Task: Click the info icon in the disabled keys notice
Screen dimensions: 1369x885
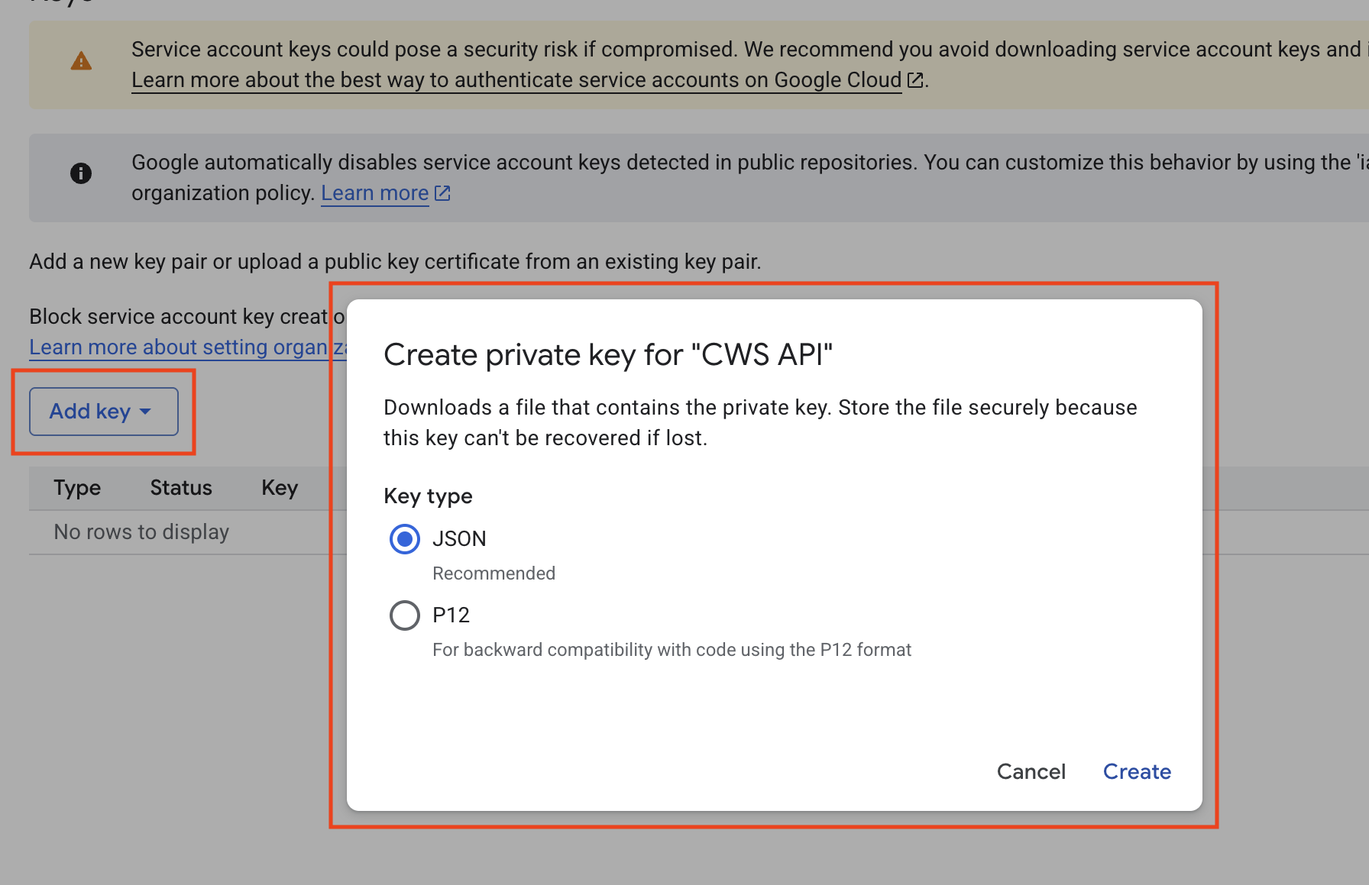Action: coord(81,173)
